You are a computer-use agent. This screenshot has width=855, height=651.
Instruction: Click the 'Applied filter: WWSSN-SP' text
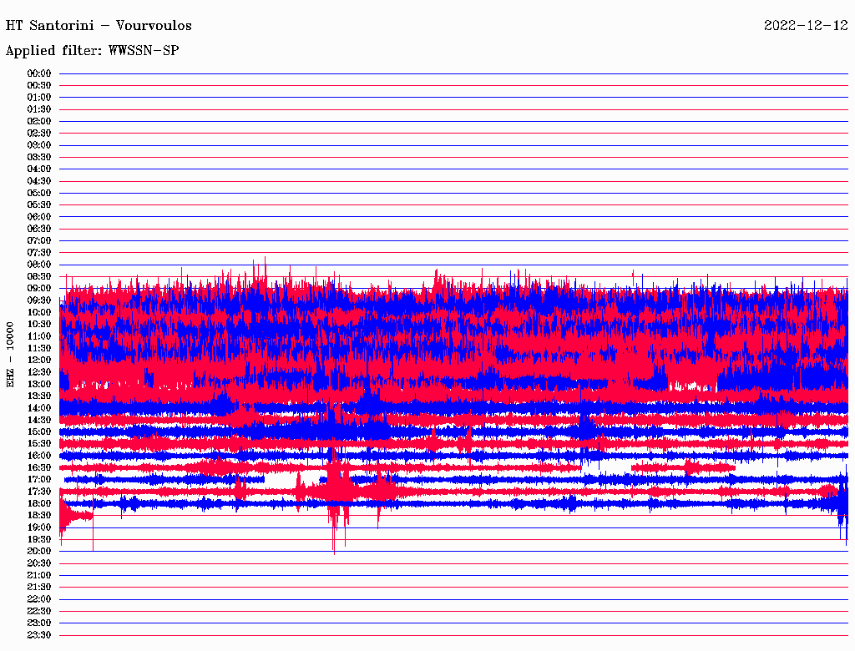[x=92, y=51]
